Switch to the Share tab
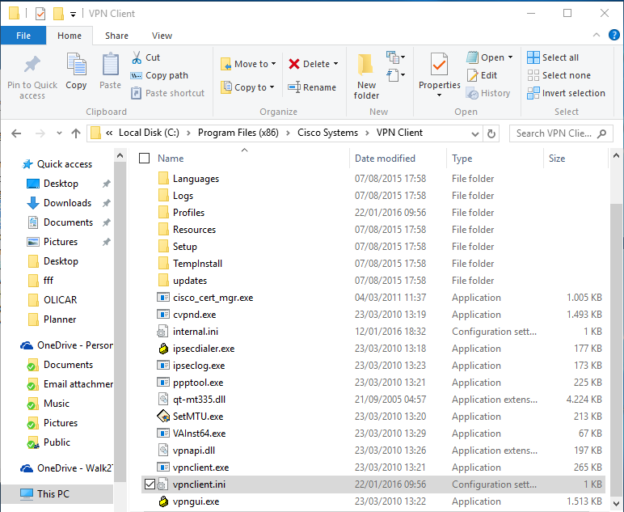The width and height of the screenshot is (624, 512). click(x=116, y=36)
